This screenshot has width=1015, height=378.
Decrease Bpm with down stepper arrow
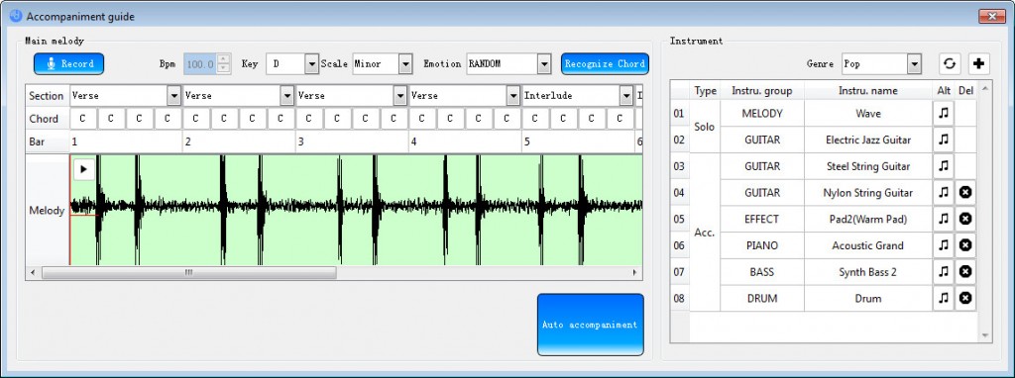(x=223, y=69)
